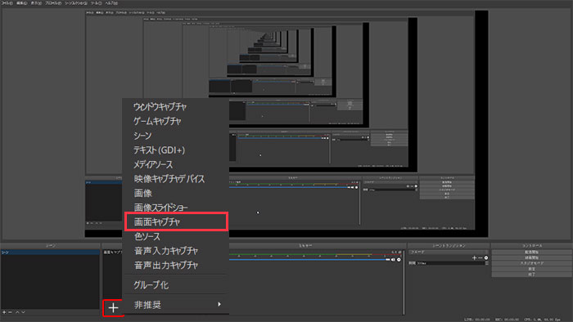Screen dimensions: 573x322
Task: Open the ファイル menu in the menu bar
Action: [x=7, y=3]
